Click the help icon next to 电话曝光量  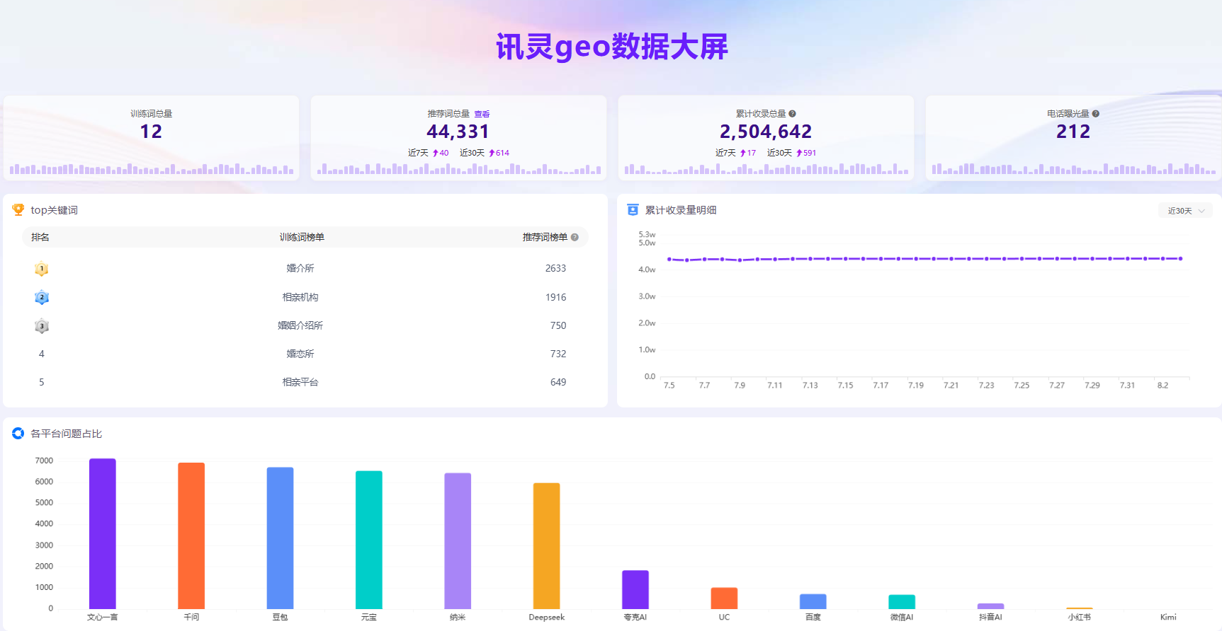1095,113
